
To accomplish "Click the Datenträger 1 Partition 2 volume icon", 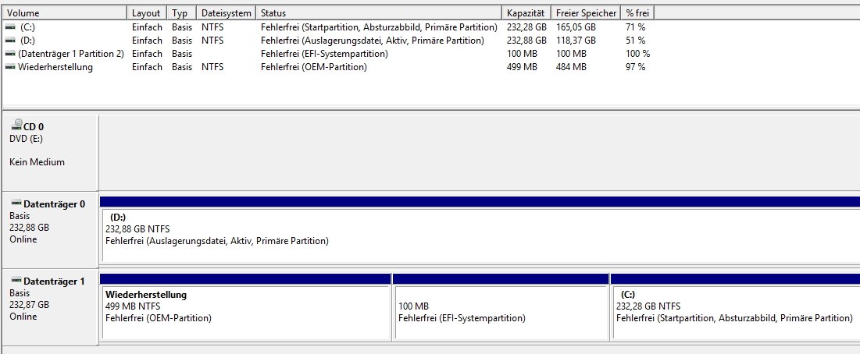I will click(x=10, y=54).
